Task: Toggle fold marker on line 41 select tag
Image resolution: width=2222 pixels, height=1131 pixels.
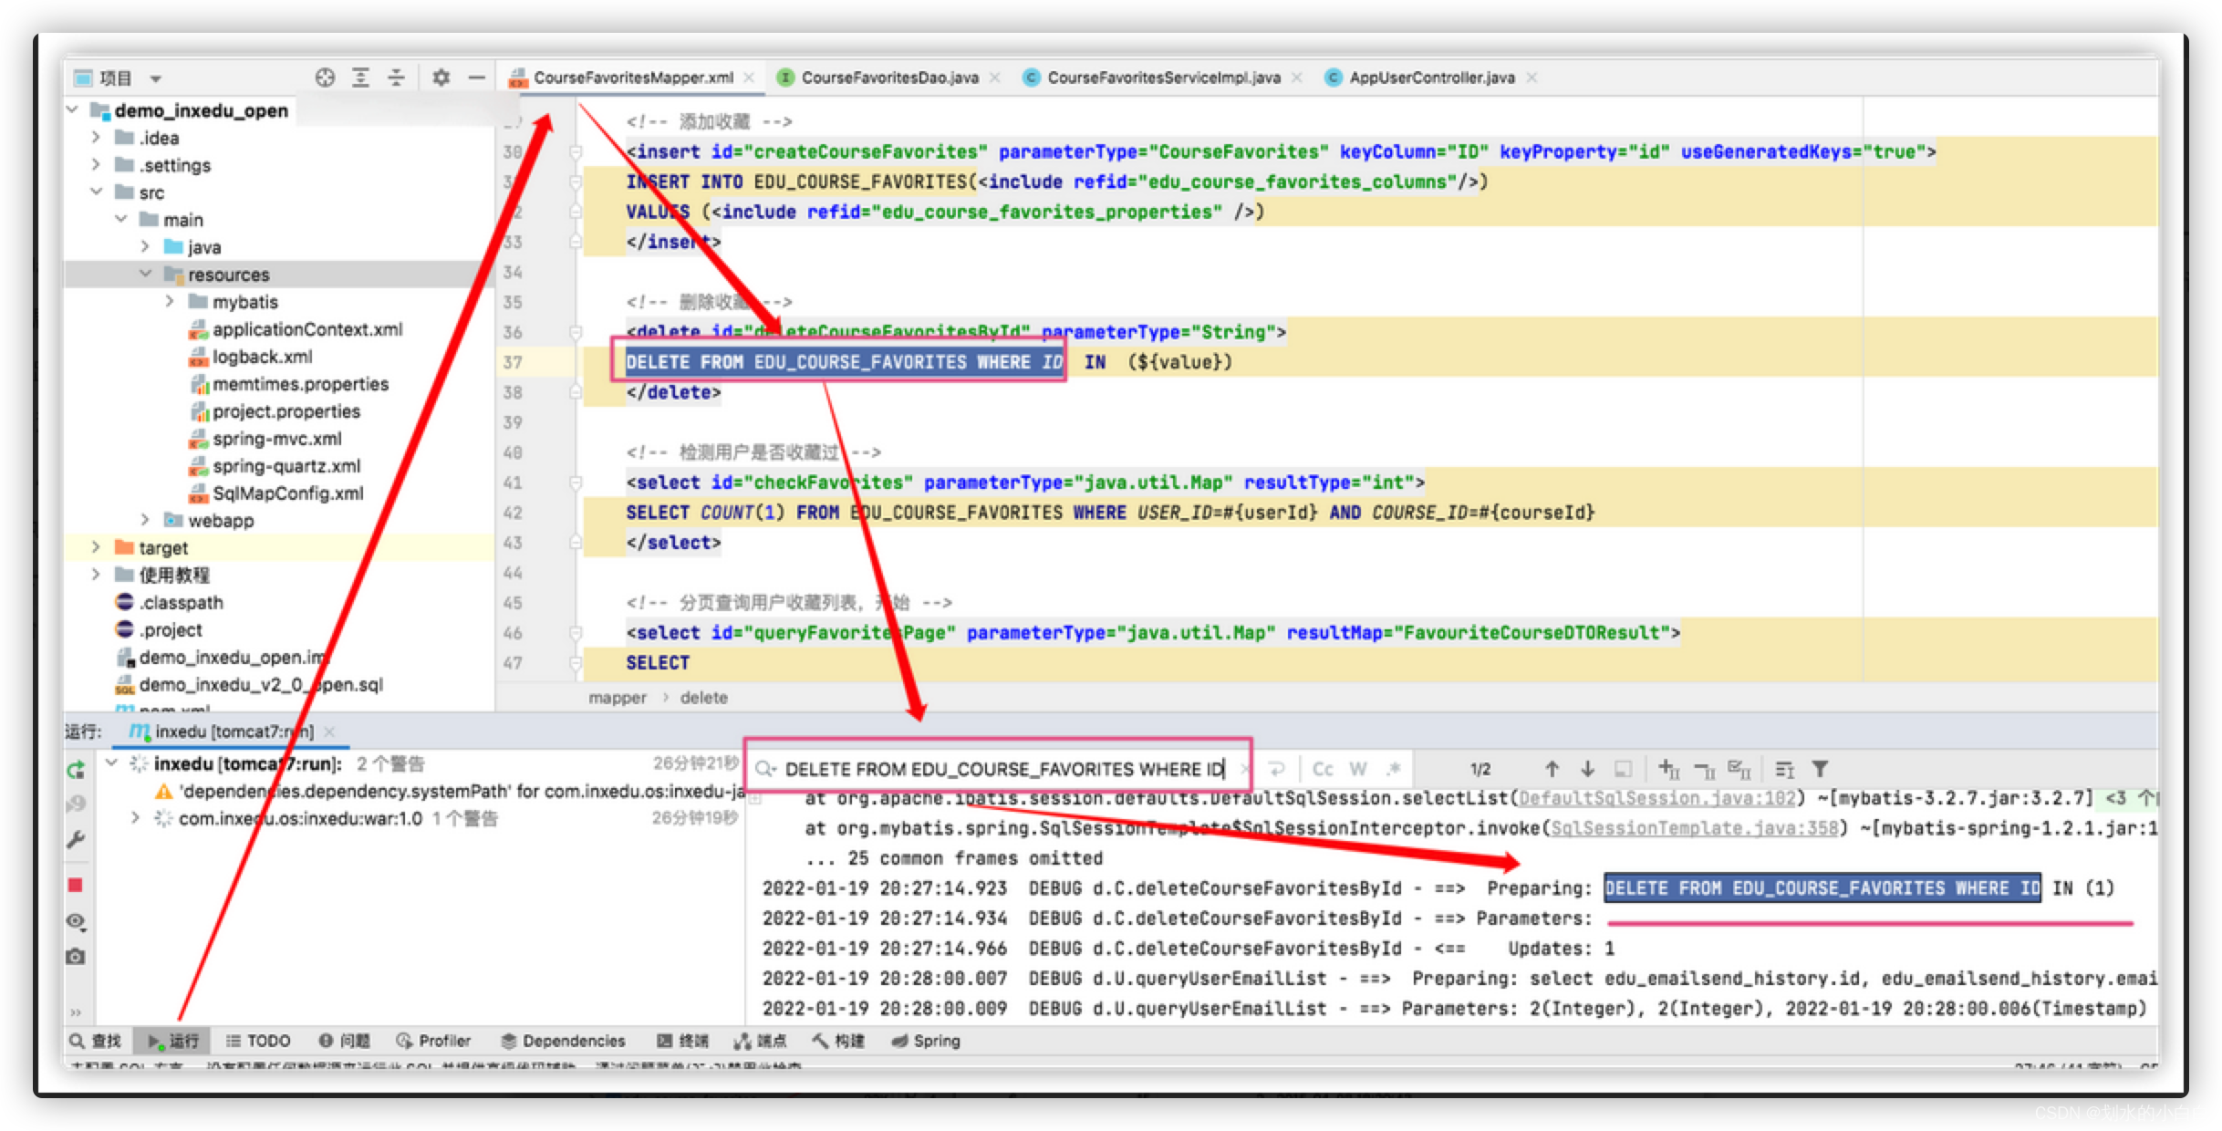Action: (x=576, y=482)
